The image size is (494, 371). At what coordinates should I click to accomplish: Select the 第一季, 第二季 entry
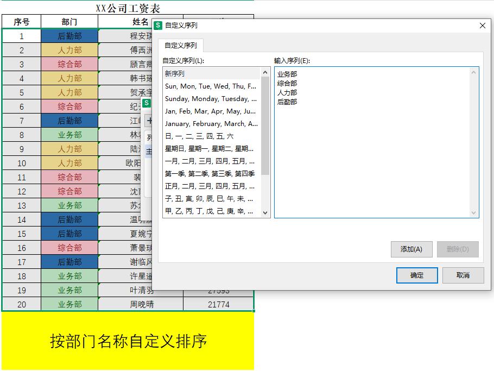(x=212, y=173)
